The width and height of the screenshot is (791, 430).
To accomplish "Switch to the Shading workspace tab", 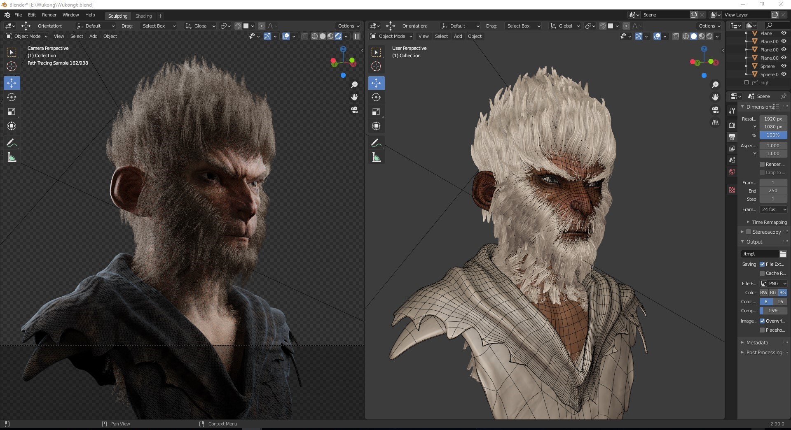I will [x=143, y=16].
